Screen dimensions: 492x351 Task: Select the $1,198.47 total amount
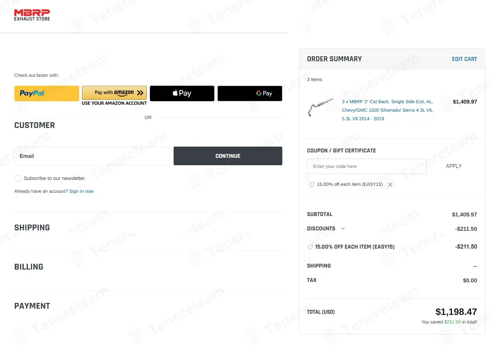[456, 312]
